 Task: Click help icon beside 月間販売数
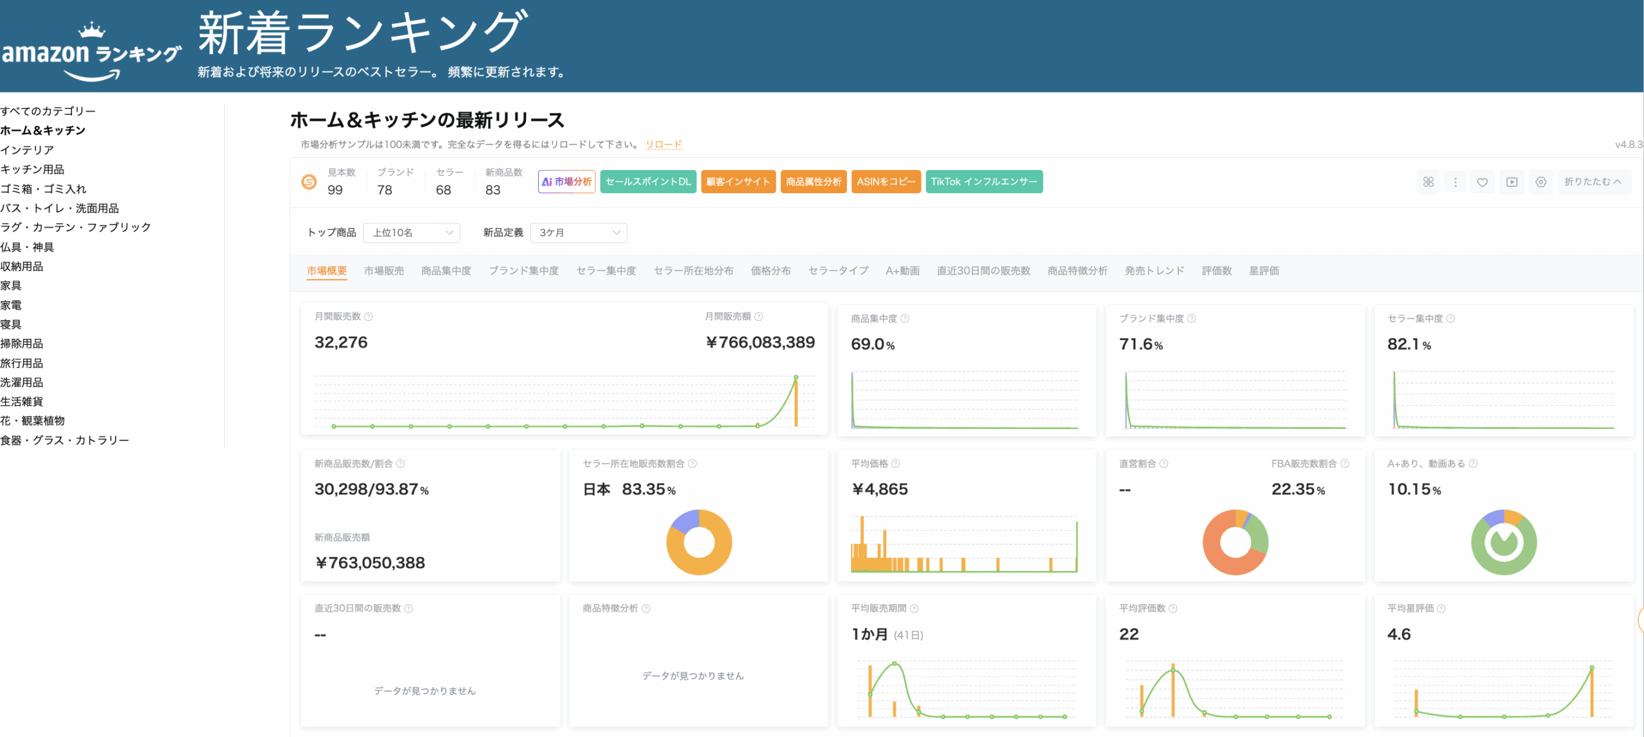(369, 316)
